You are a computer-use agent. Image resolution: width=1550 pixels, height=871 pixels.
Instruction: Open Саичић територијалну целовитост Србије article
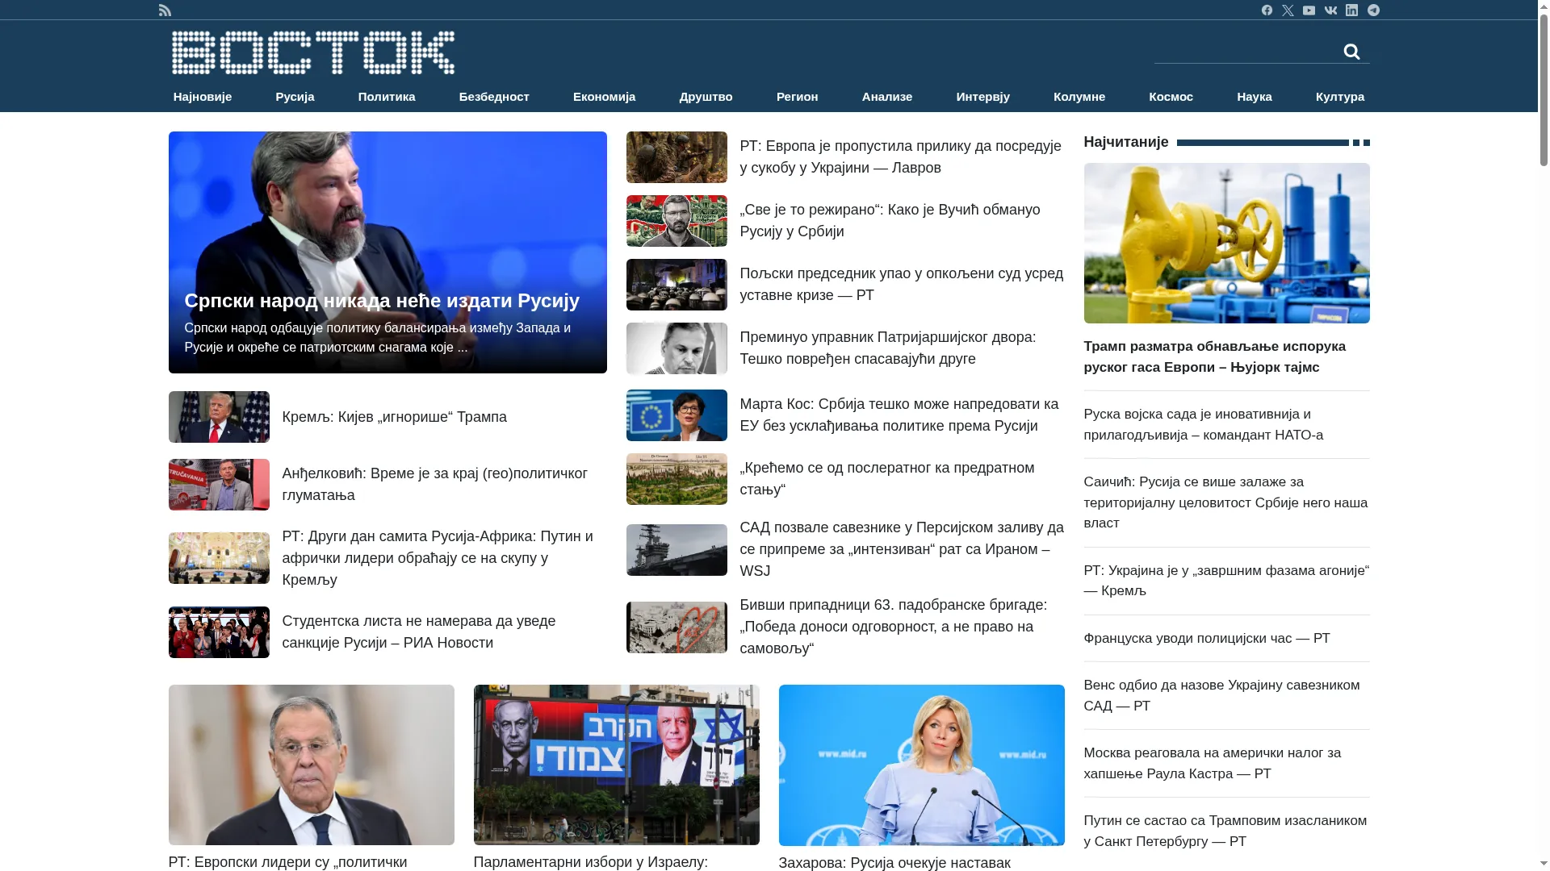tap(1225, 502)
